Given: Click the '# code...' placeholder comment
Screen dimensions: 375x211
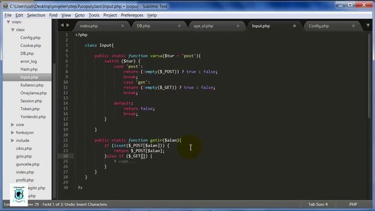Looking at the screenshot, I should tap(125, 162).
